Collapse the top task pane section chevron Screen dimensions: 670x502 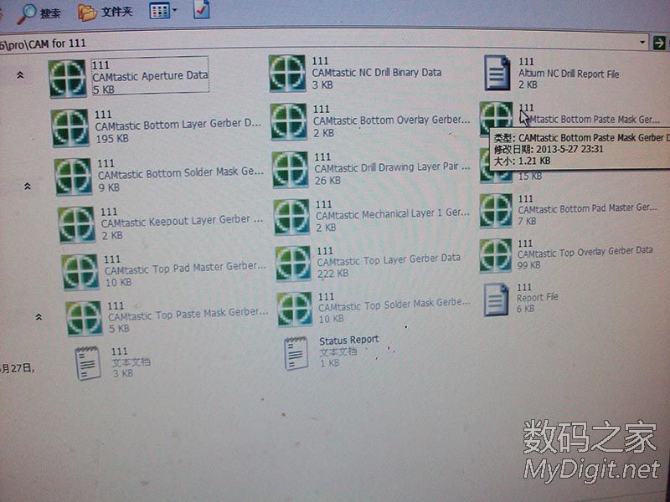coord(19,75)
